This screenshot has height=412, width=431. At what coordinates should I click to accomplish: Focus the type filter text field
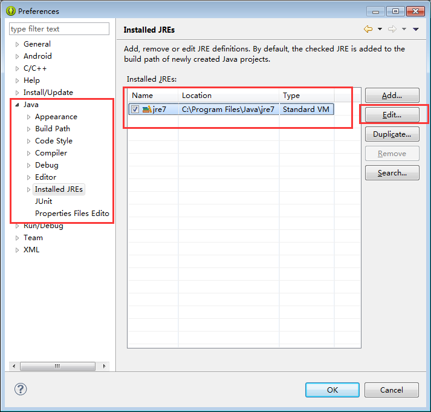59,29
